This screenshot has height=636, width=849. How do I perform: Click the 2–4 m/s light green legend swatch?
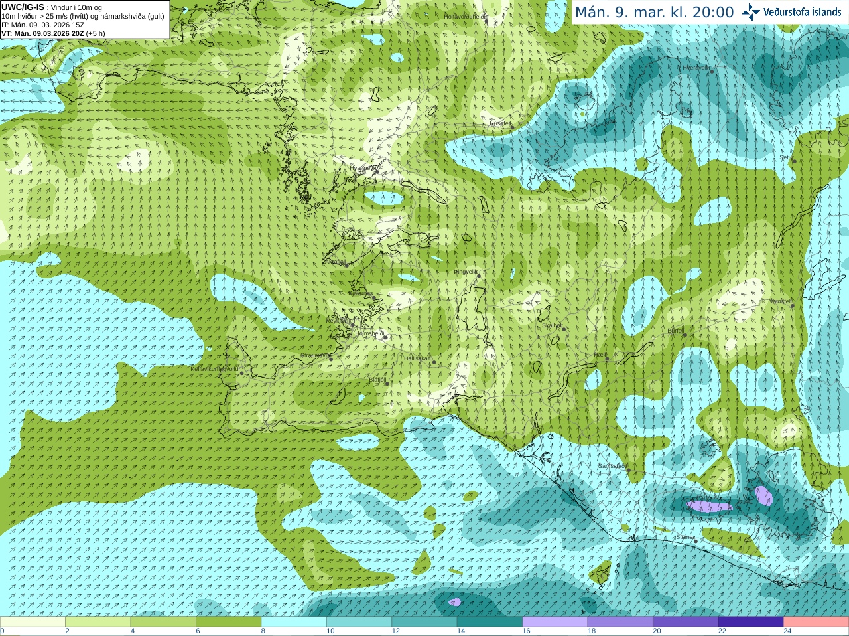pos(98,622)
